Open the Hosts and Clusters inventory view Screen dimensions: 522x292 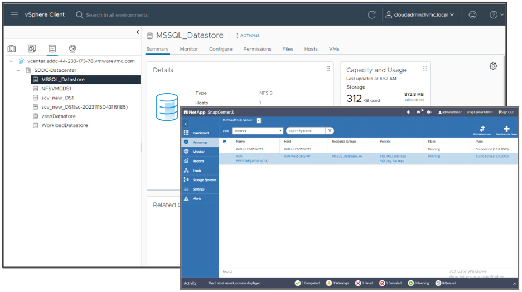click(12, 49)
